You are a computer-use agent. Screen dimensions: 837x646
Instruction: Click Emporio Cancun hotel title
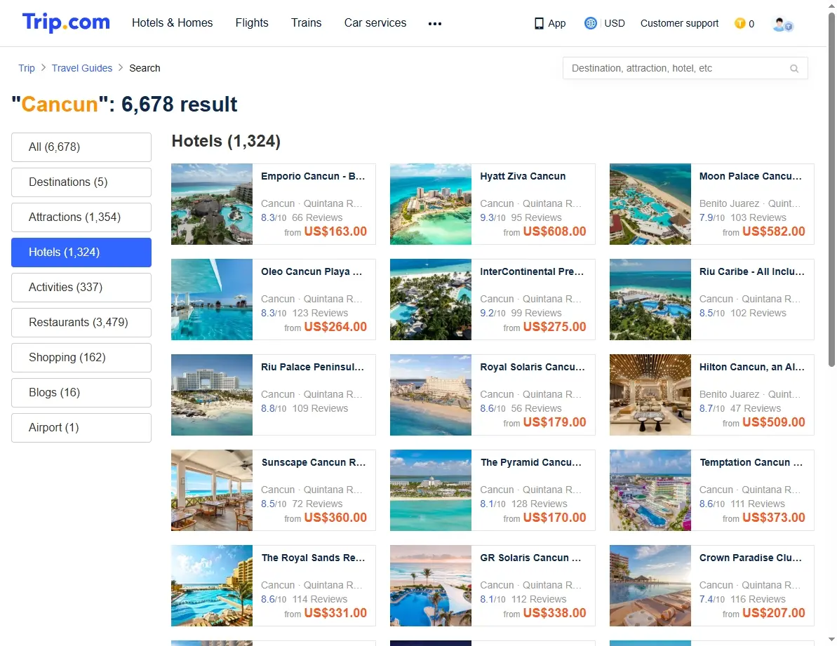[x=313, y=176]
